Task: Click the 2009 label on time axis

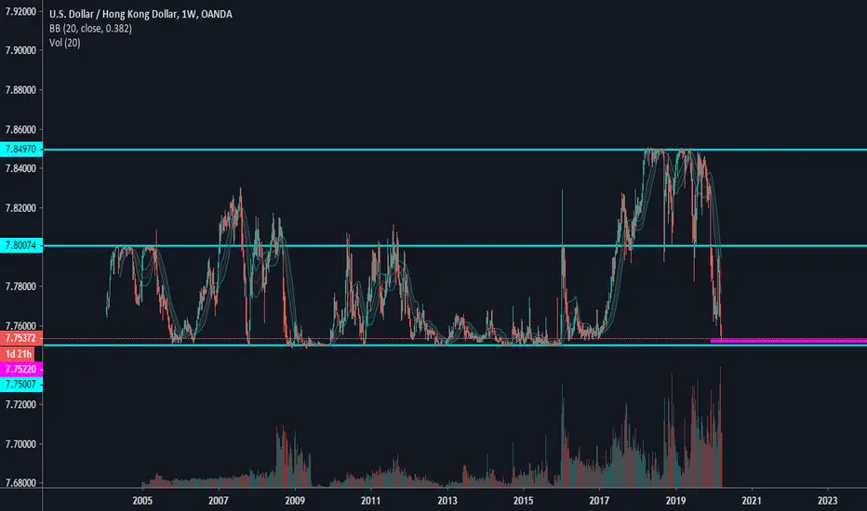Action: (295, 501)
